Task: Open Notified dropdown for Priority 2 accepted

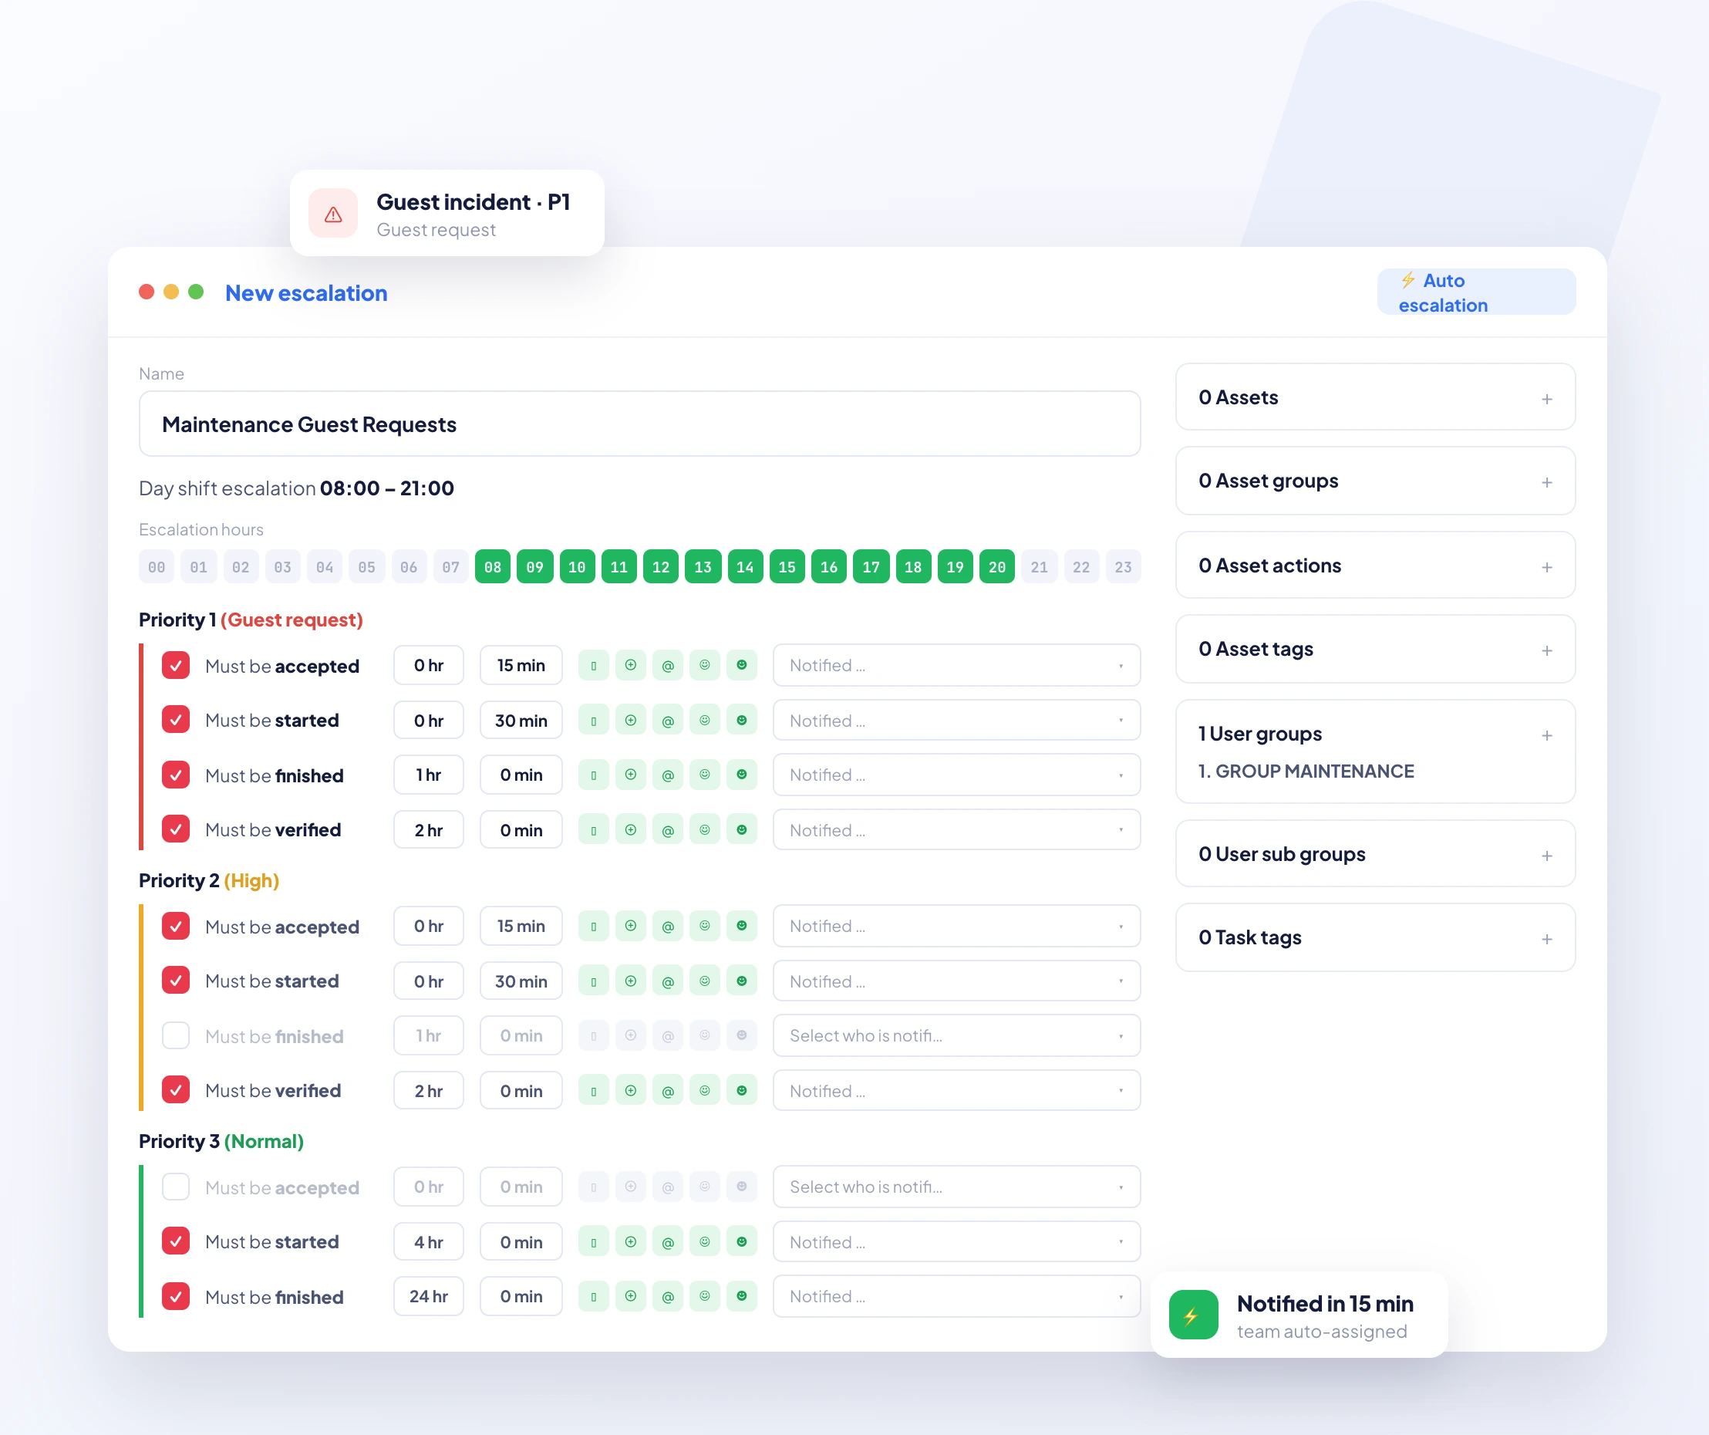Action: [x=956, y=927]
